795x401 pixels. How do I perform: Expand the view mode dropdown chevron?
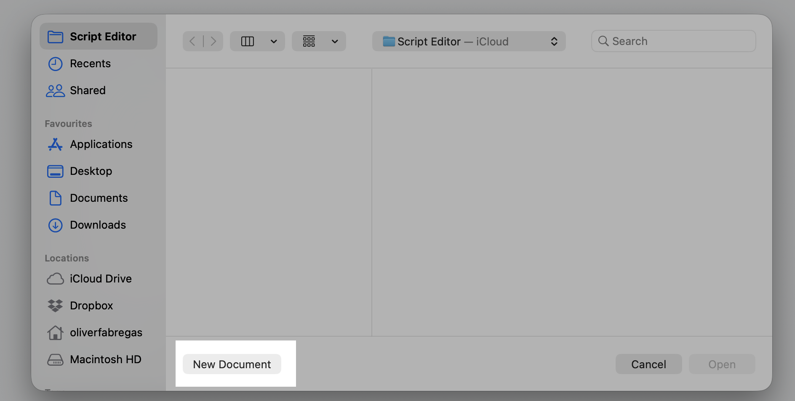pos(274,41)
